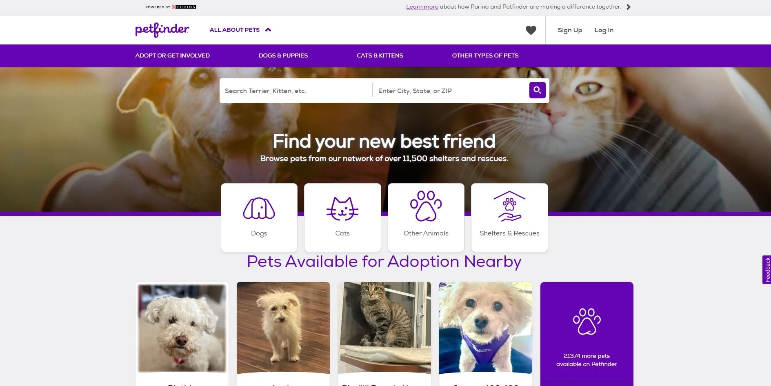Open the Dogs category icon card
Image resolution: width=771 pixels, height=386 pixels.
point(259,217)
